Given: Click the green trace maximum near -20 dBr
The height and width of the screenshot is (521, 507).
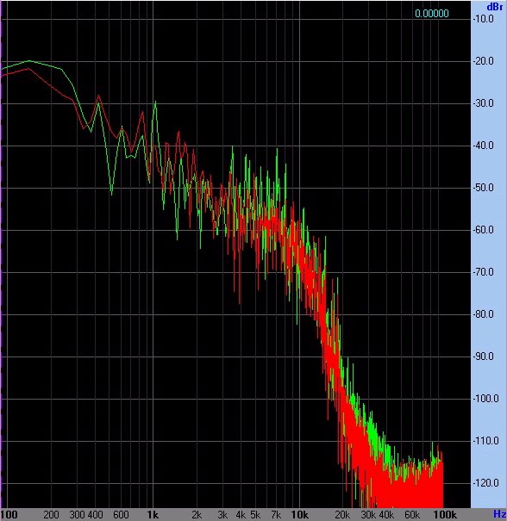Looking at the screenshot, I should coord(29,61).
